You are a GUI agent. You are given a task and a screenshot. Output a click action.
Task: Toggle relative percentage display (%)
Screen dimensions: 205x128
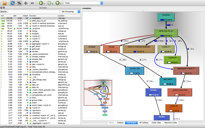19,3
